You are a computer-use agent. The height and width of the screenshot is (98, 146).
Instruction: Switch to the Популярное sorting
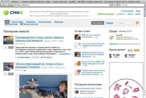[x=97, y=23]
